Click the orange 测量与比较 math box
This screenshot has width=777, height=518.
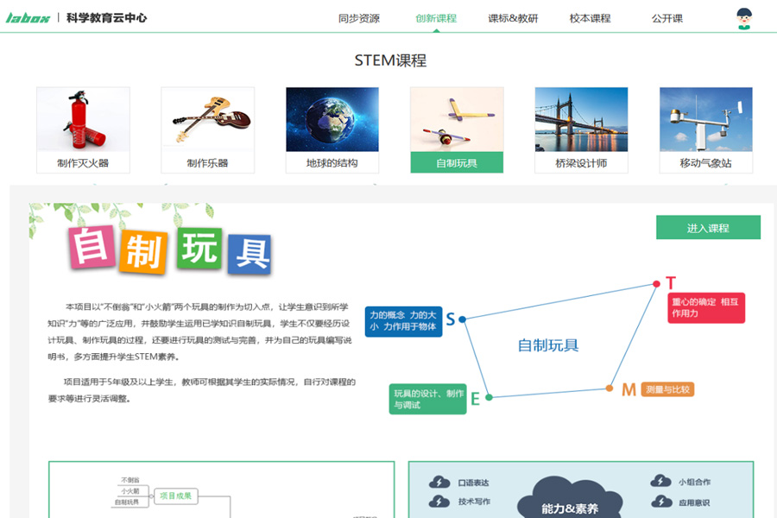(x=667, y=389)
